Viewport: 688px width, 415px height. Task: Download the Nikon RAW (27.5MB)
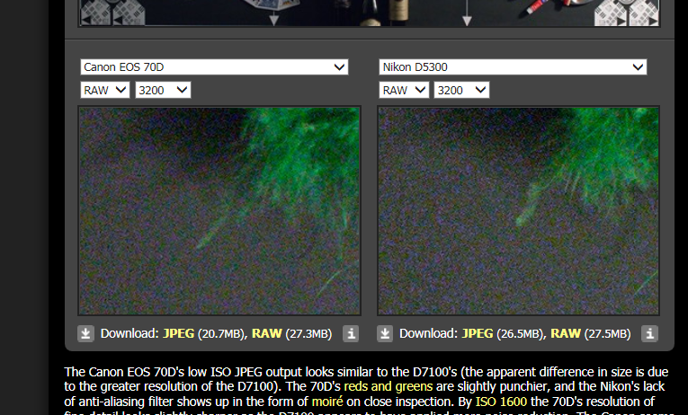(566, 333)
